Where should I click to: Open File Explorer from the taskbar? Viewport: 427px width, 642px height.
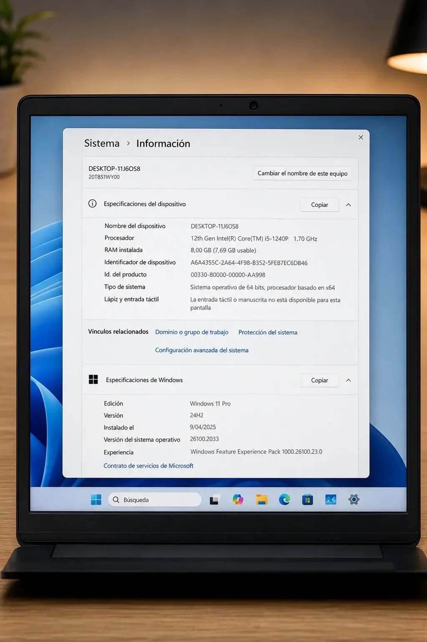point(262,500)
